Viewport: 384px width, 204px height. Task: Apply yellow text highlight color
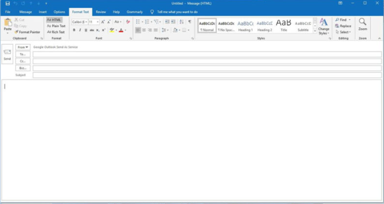coord(112,30)
